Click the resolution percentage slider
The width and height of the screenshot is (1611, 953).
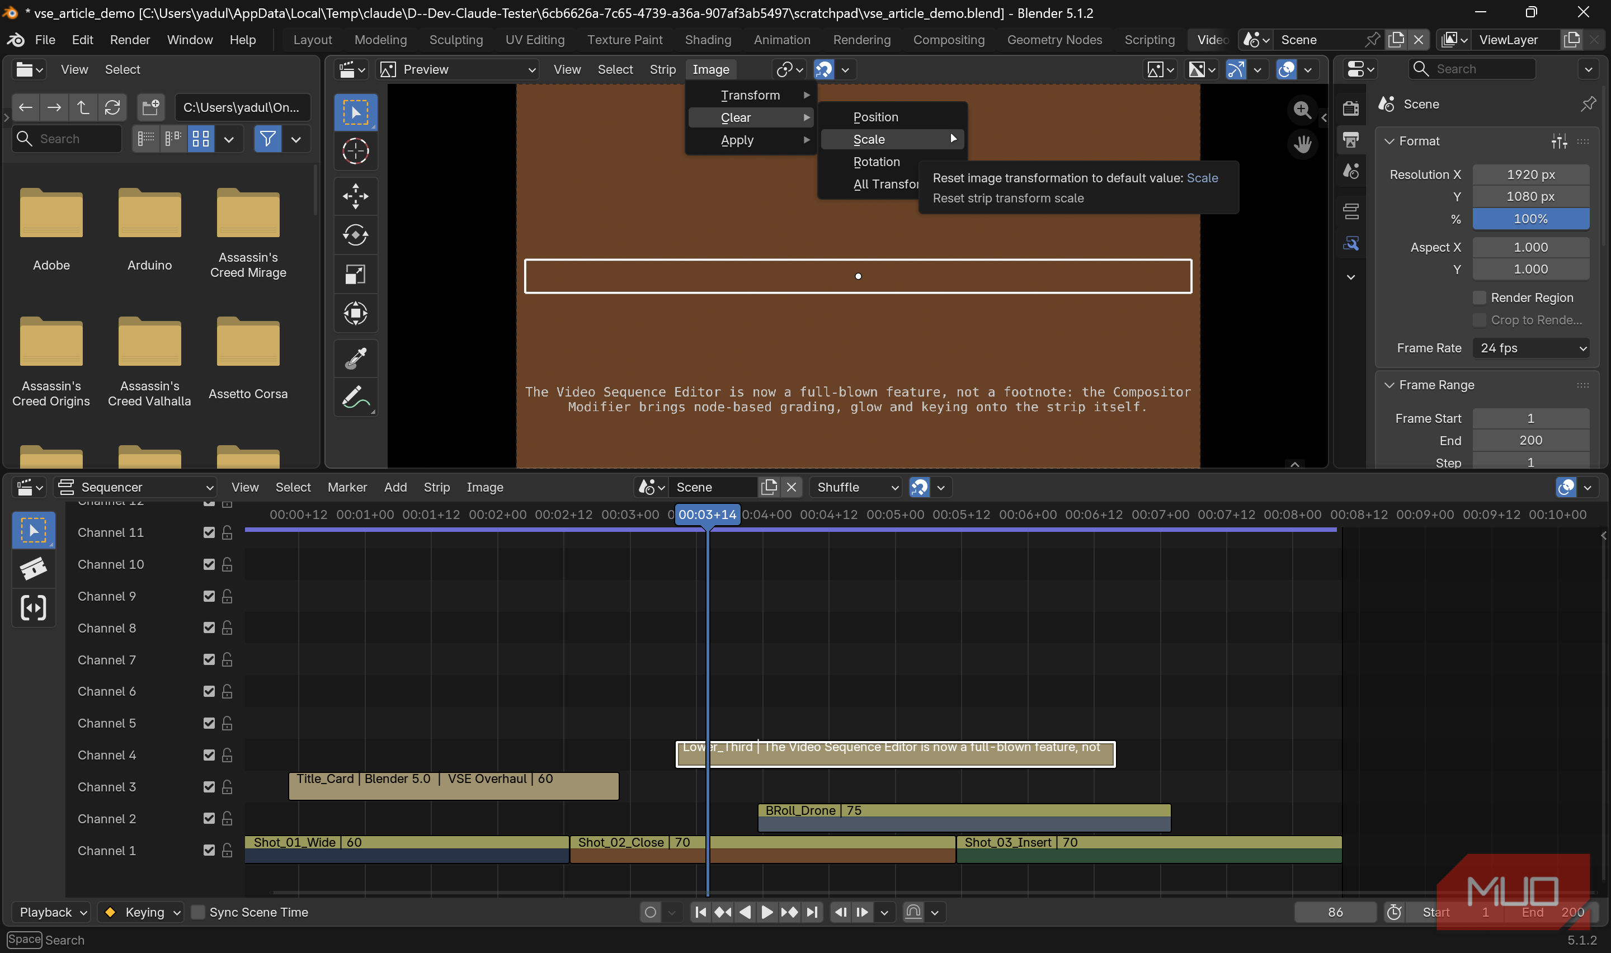click(x=1531, y=219)
